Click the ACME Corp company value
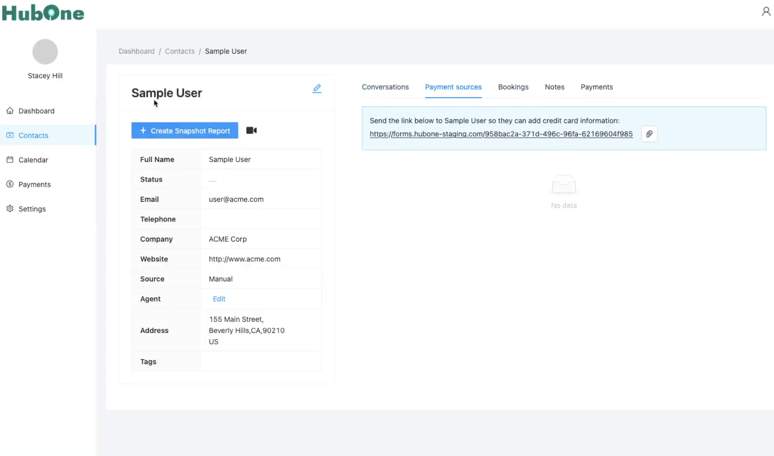Screen dimensions: 774x456 coord(228,239)
